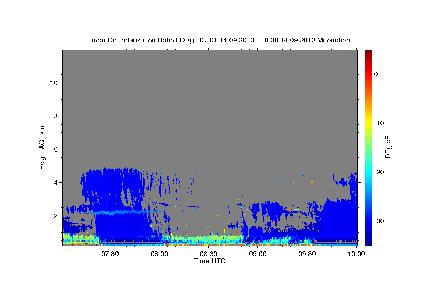Click the height tick label 2
The height and width of the screenshot is (295, 442).
56,216
